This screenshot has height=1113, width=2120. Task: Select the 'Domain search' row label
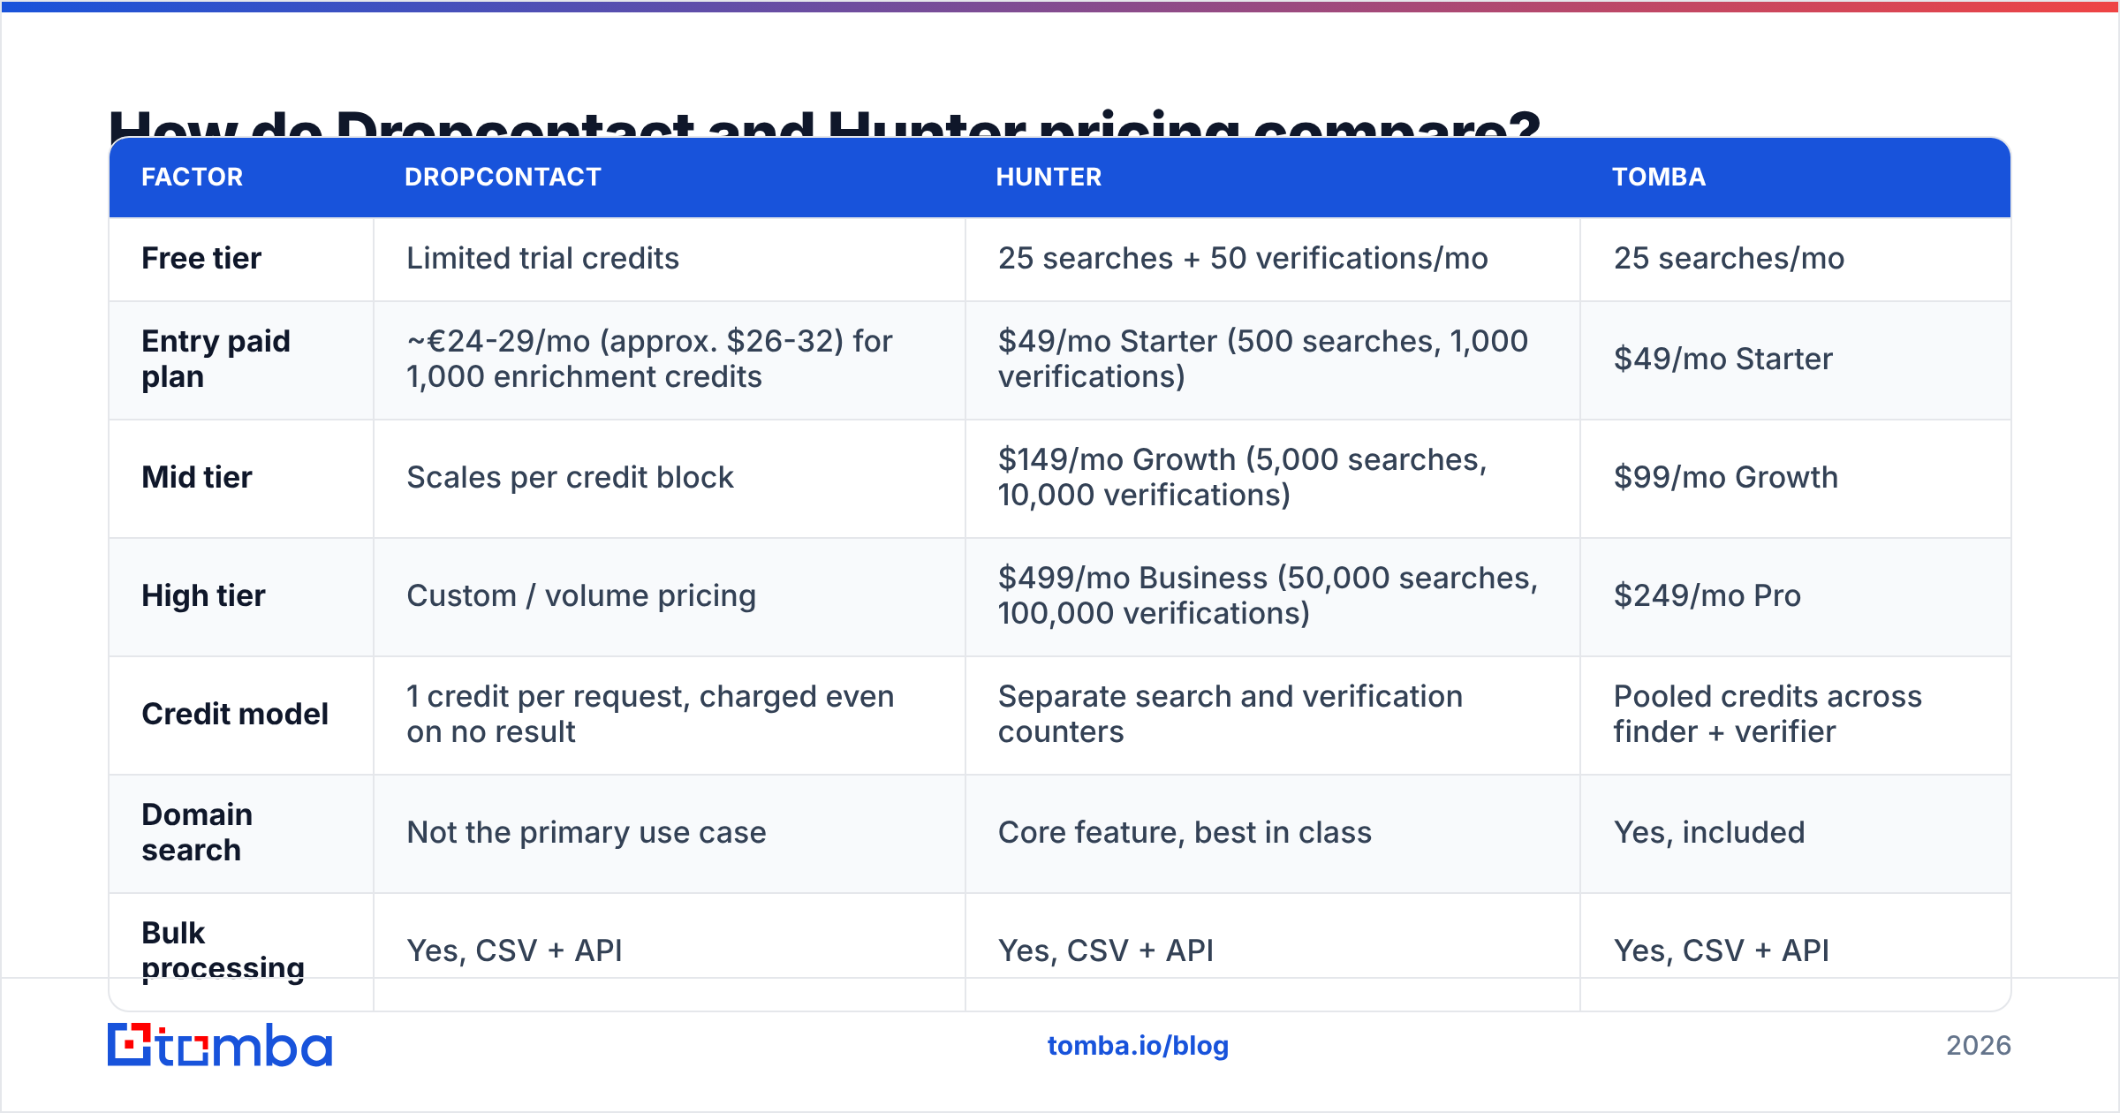pos(197,832)
